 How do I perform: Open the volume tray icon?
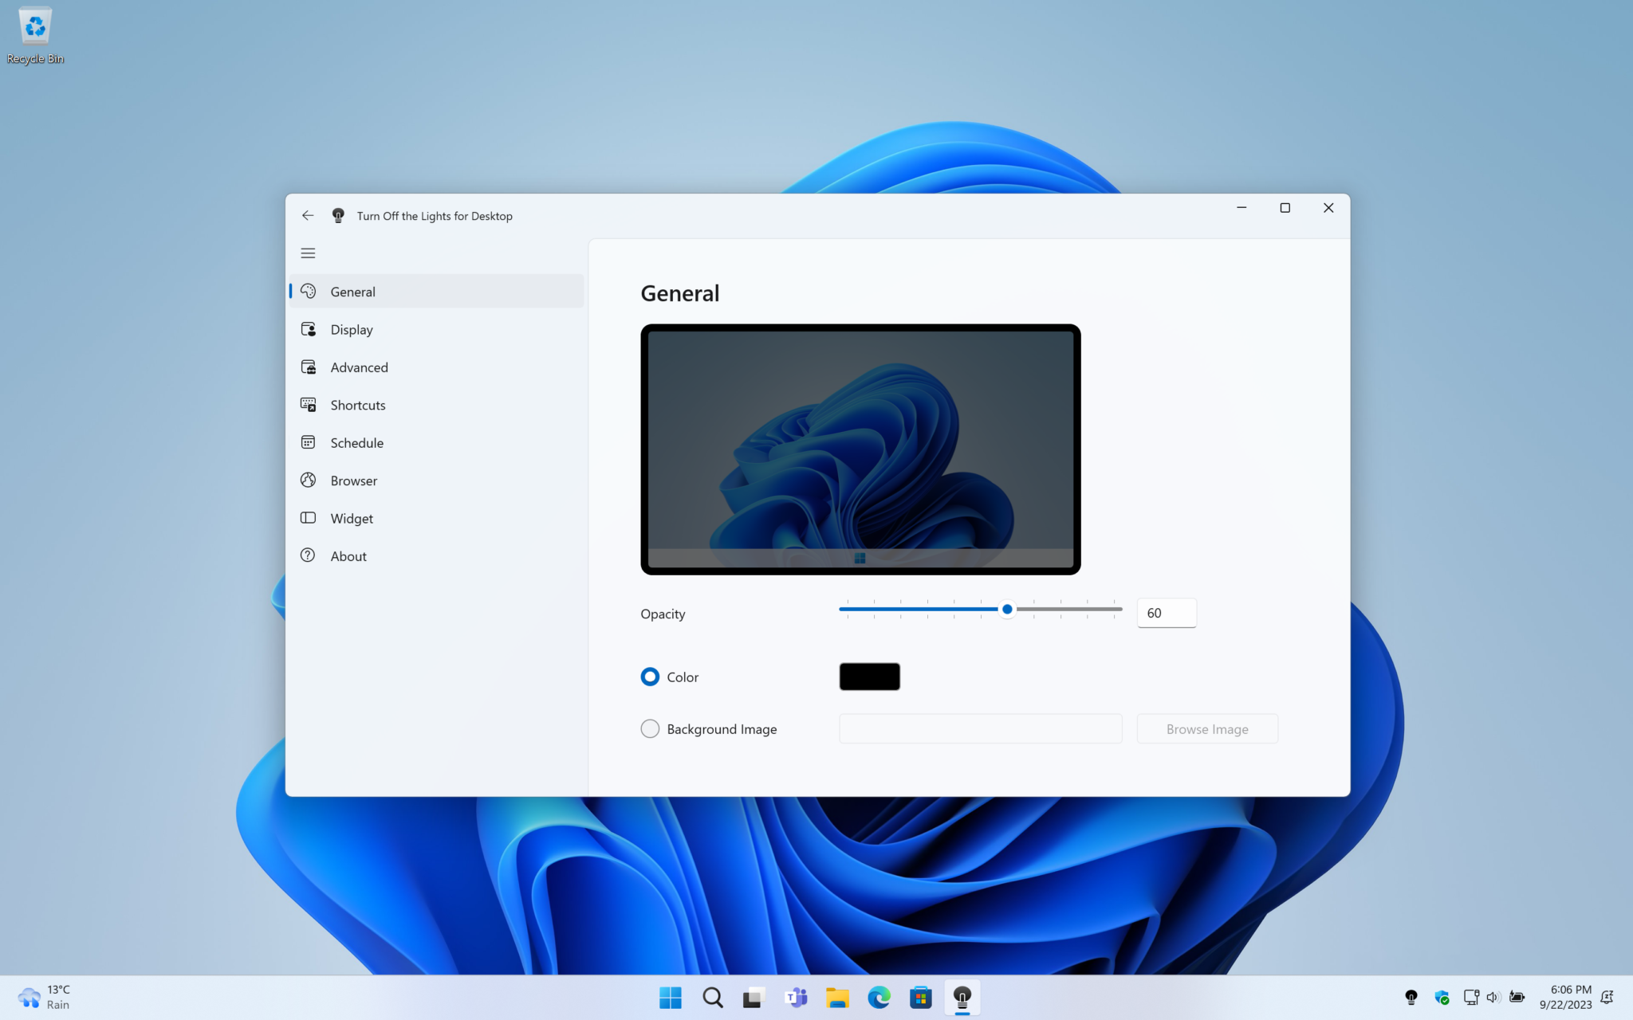coord(1493,997)
